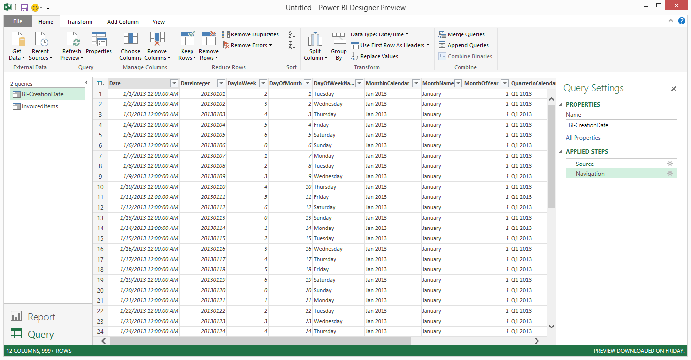The height and width of the screenshot is (360, 691).
Task: Click Group By icon
Action: [x=339, y=39]
